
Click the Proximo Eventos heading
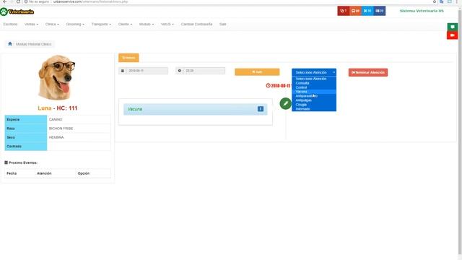[21, 162]
